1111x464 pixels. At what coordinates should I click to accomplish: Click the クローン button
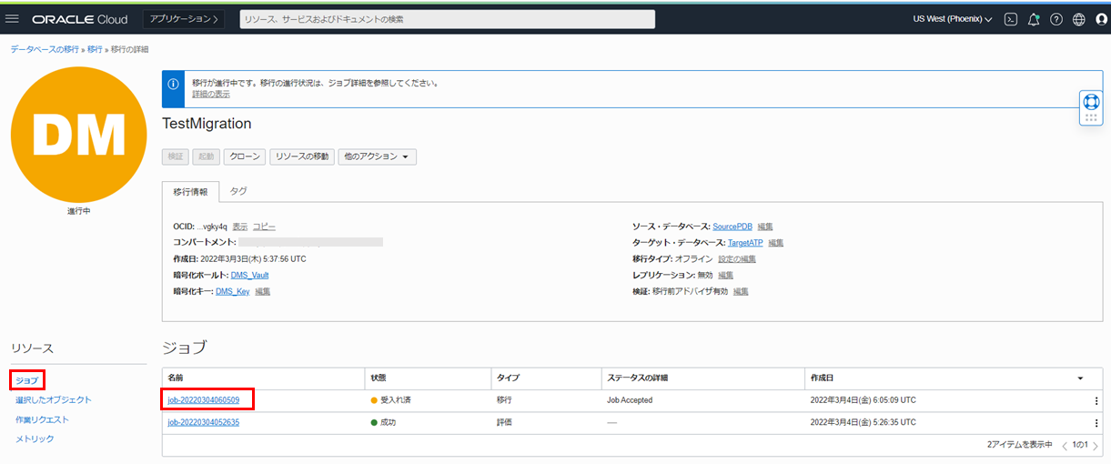tap(244, 156)
